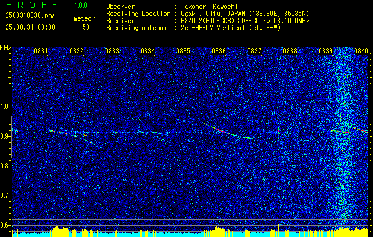Click the 0833 time marker

tap(112, 50)
